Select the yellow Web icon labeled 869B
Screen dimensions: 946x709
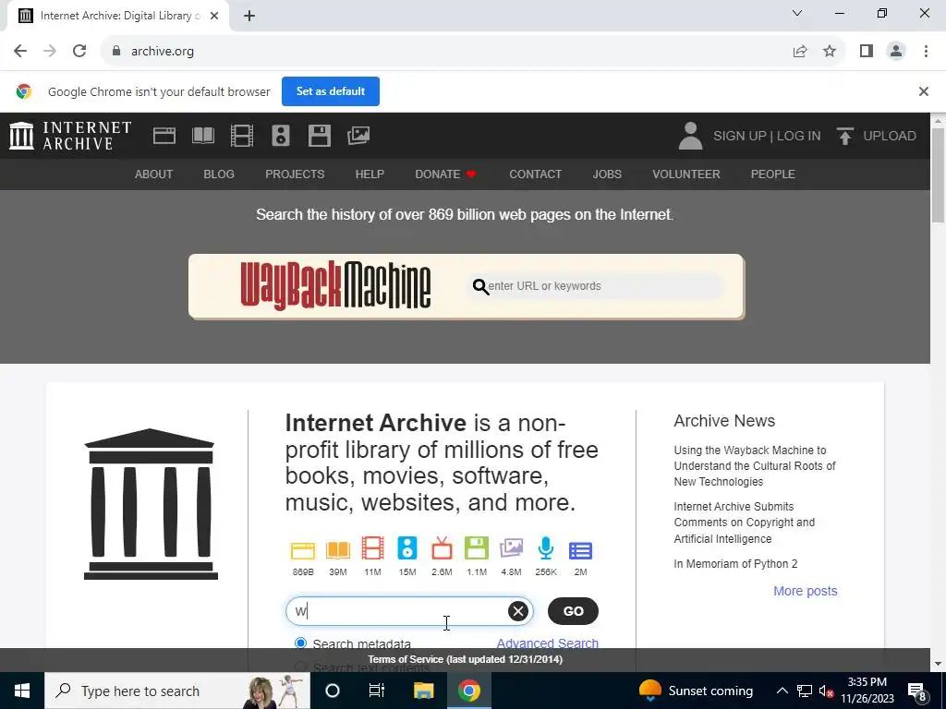[303, 550]
